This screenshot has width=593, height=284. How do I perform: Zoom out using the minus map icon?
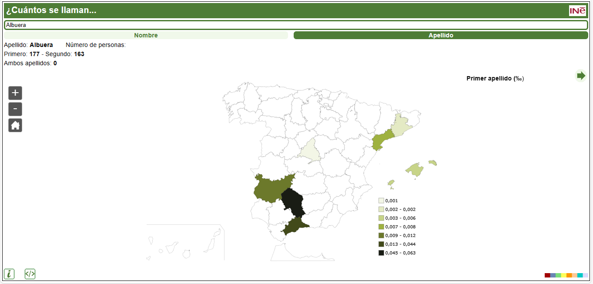click(x=15, y=109)
